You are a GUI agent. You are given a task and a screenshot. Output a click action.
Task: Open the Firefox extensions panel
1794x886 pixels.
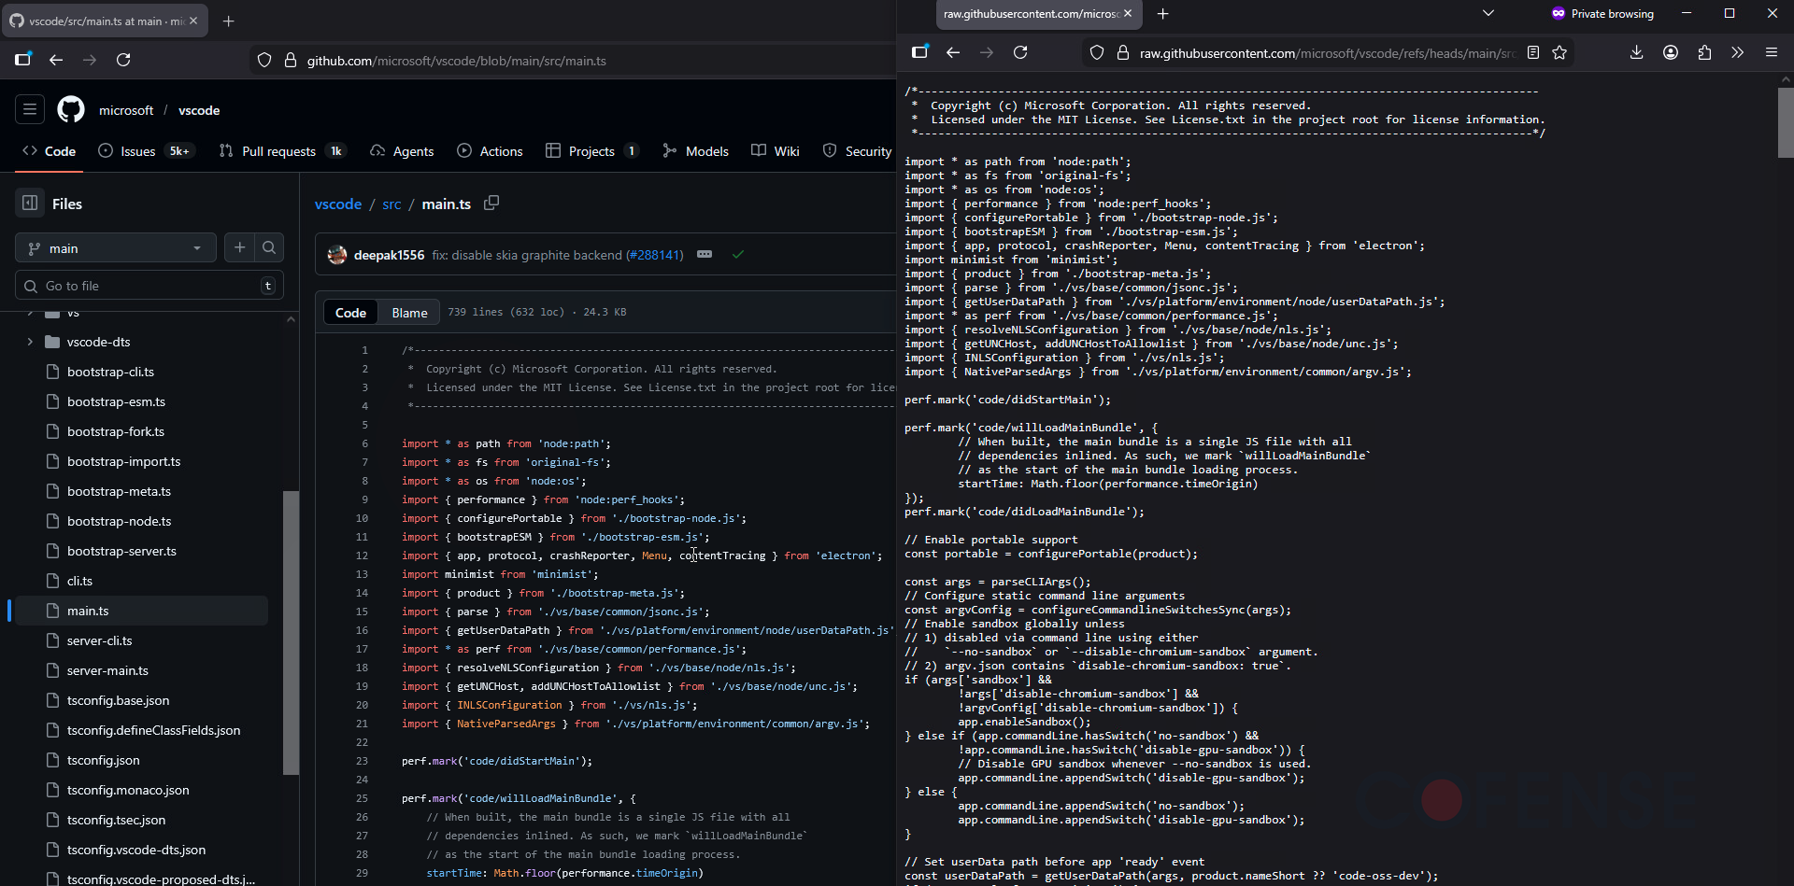click(x=1704, y=53)
